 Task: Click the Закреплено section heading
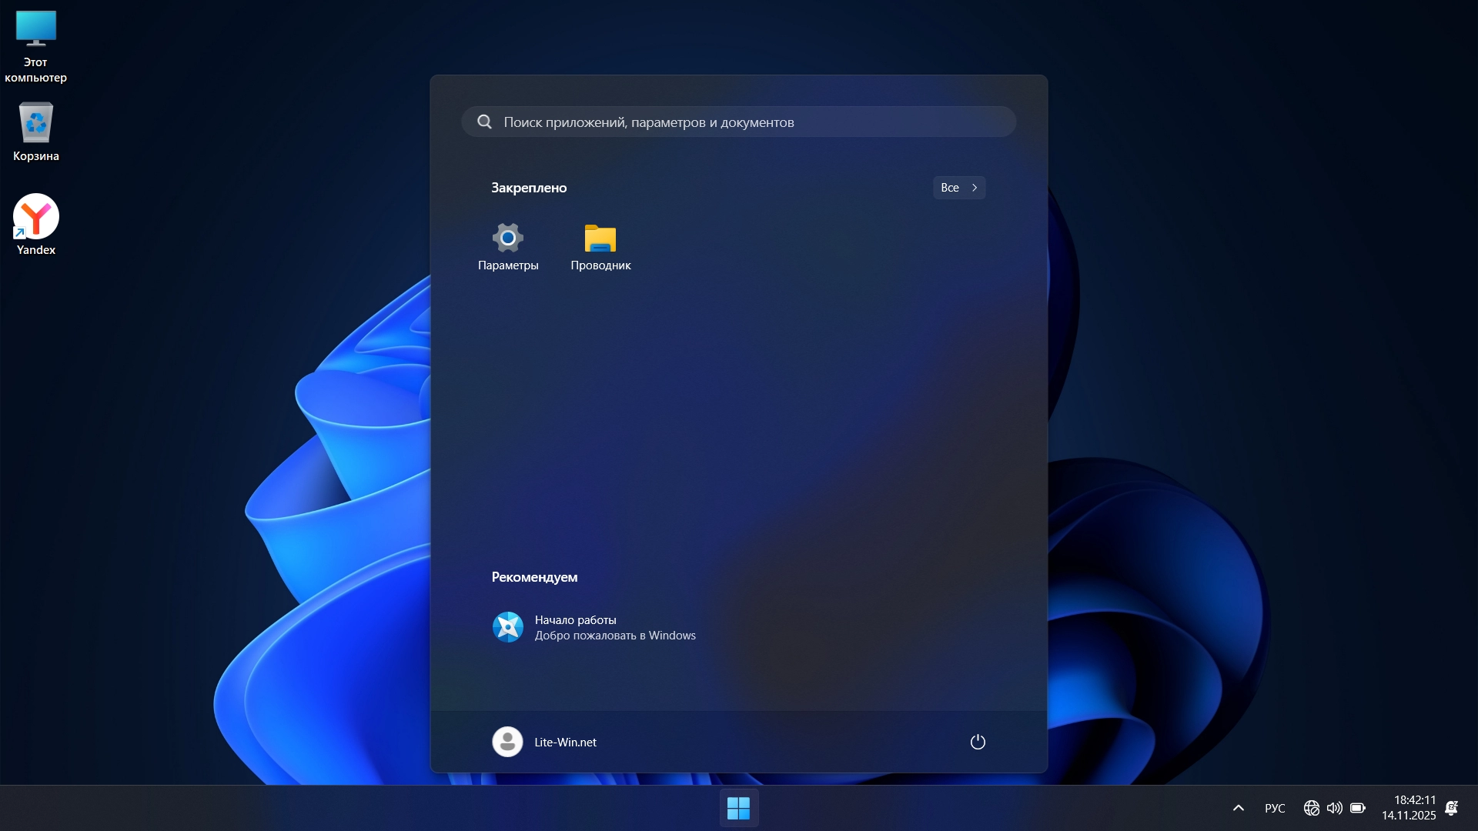(x=529, y=188)
